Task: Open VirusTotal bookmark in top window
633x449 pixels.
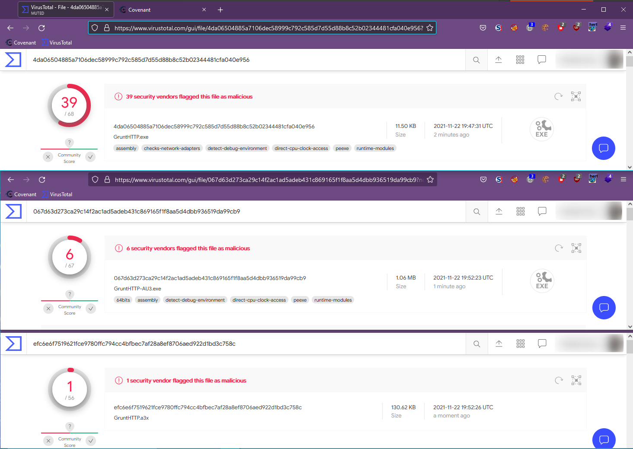Action: (x=57, y=43)
